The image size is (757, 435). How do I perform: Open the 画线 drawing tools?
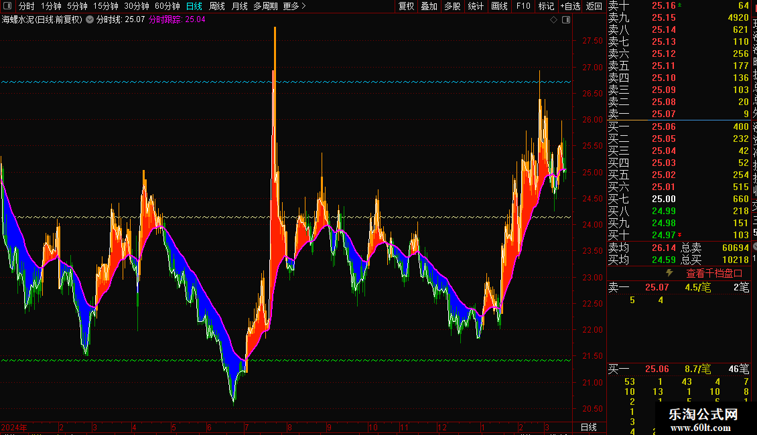(x=499, y=6)
